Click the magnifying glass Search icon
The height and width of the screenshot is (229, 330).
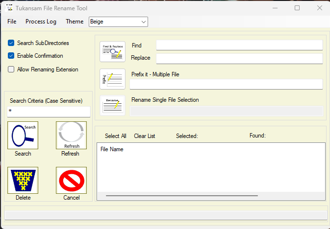[23, 136]
